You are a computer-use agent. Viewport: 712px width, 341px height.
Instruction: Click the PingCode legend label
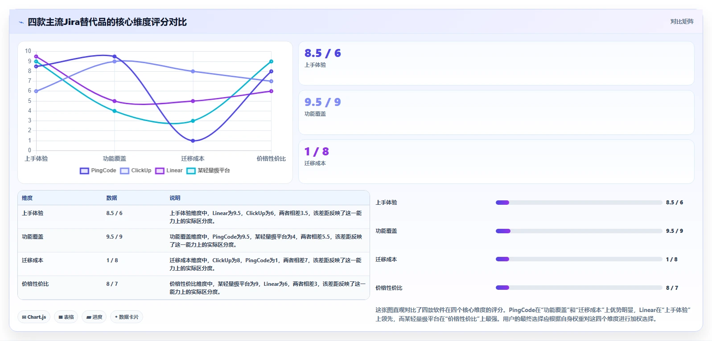point(103,170)
